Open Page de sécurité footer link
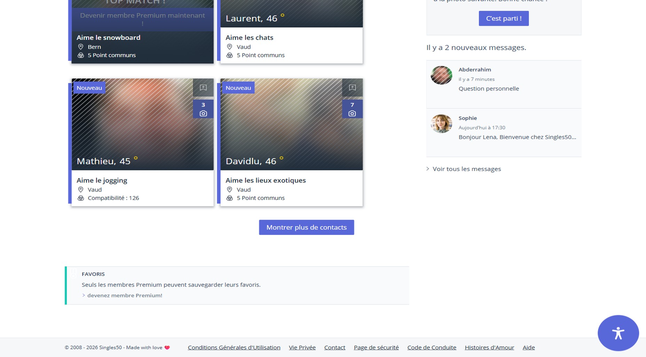 pos(376,348)
